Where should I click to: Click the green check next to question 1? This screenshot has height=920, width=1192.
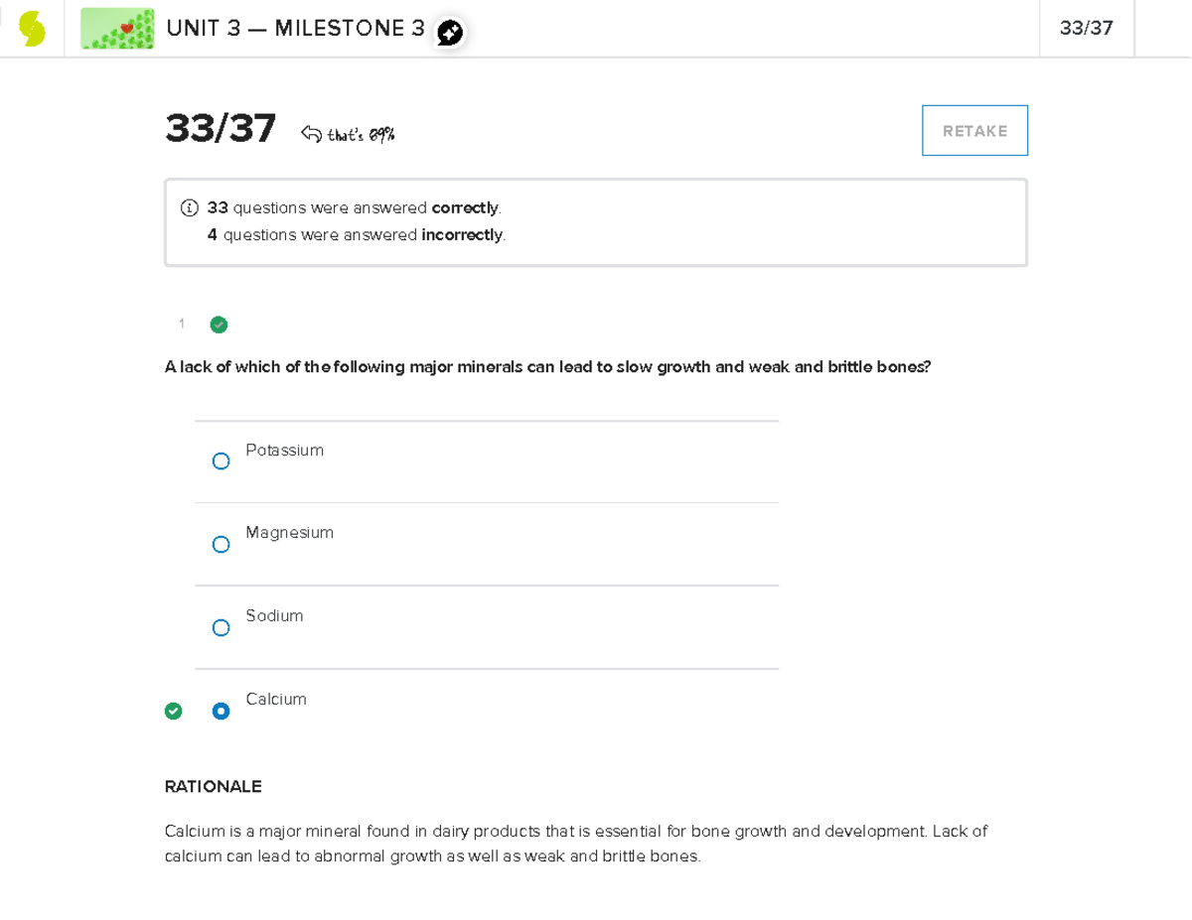click(x=219, y=325)
